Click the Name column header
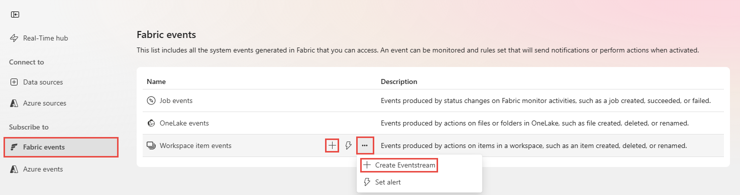This screenshot has height=195, width=740. click(x=156, y=81)
